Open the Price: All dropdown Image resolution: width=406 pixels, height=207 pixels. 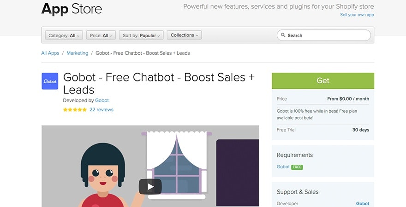coord(101,35)
